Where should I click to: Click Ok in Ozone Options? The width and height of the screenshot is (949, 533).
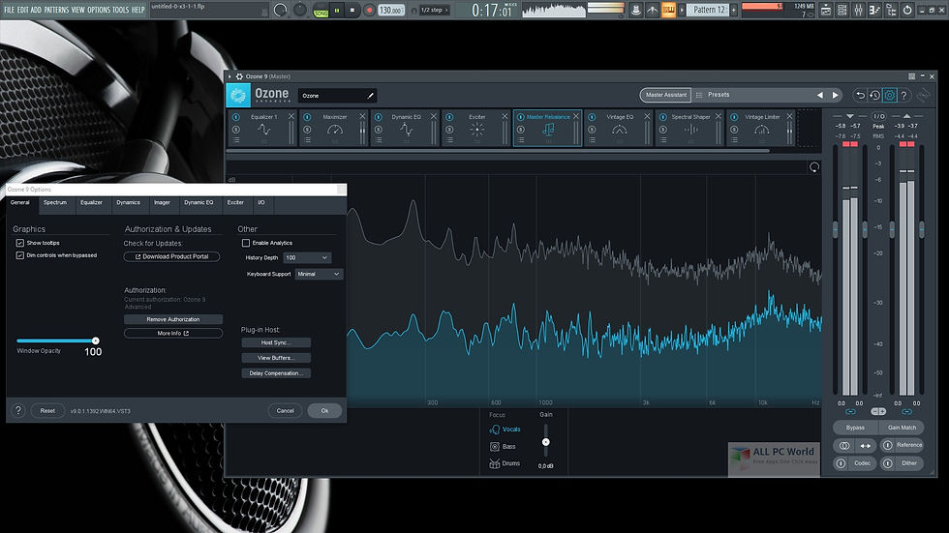[324, 411]
